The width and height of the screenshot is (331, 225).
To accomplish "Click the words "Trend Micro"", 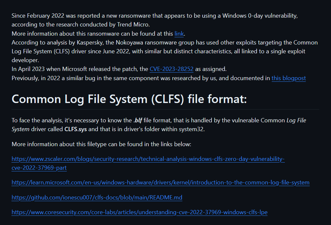I will point(133,25).
